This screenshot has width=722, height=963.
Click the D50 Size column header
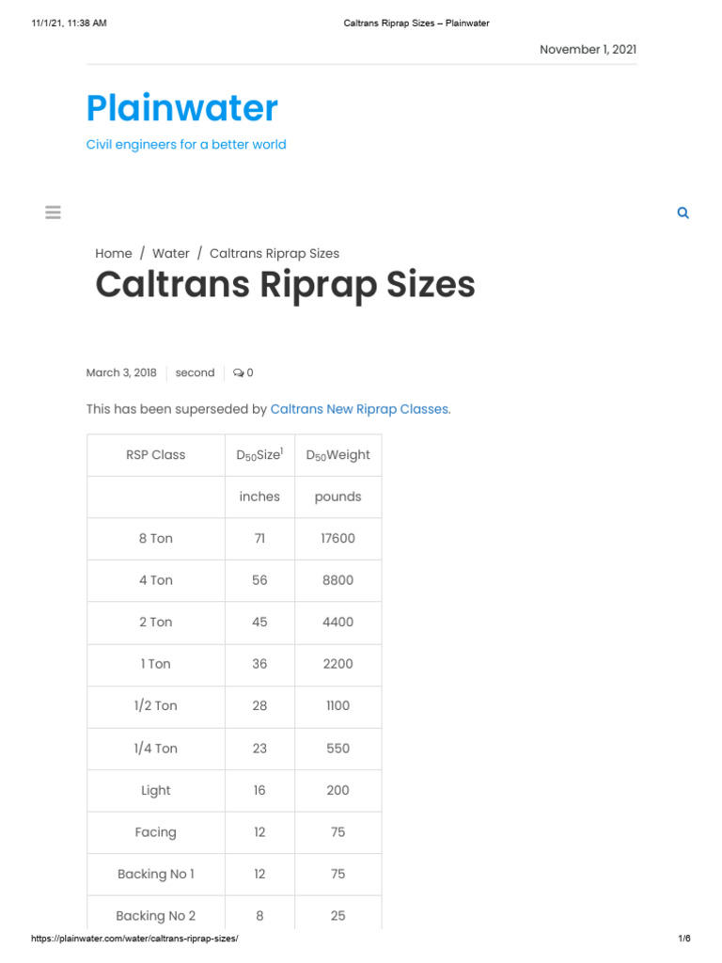click(x=259, y=455)
